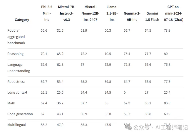Click the Reasoning row label
The height and width of the screenshot is (135, 194).
(x=15, y=54)
